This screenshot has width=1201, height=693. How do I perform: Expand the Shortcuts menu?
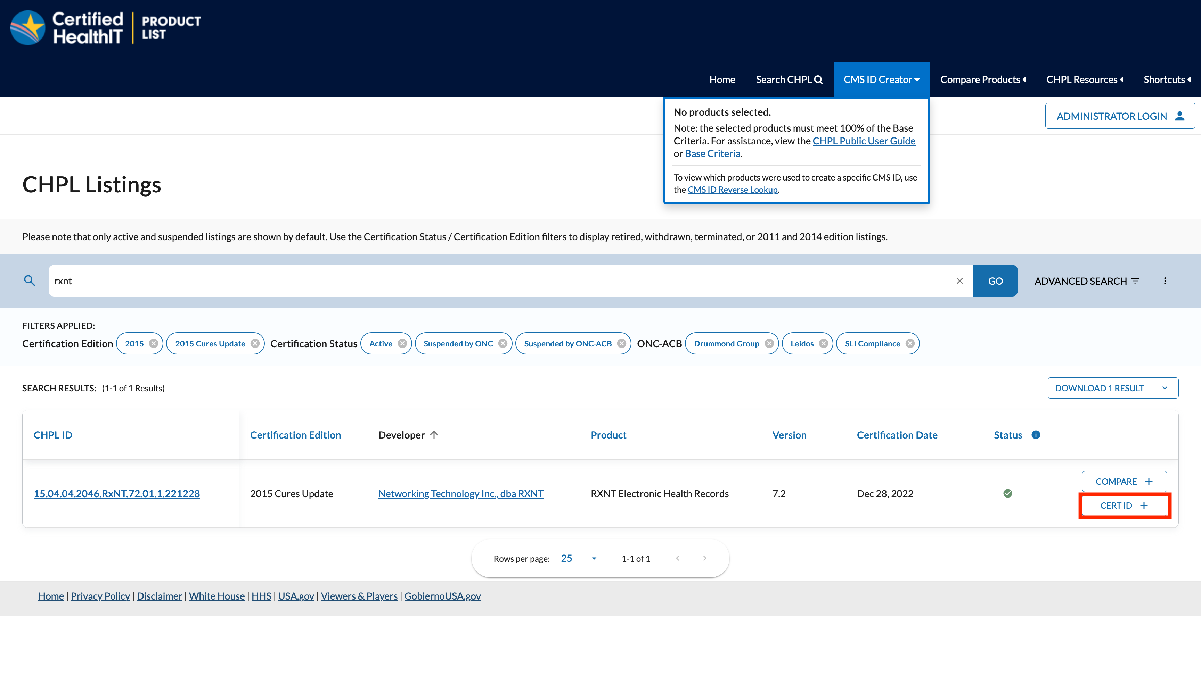coord(1167,80)
